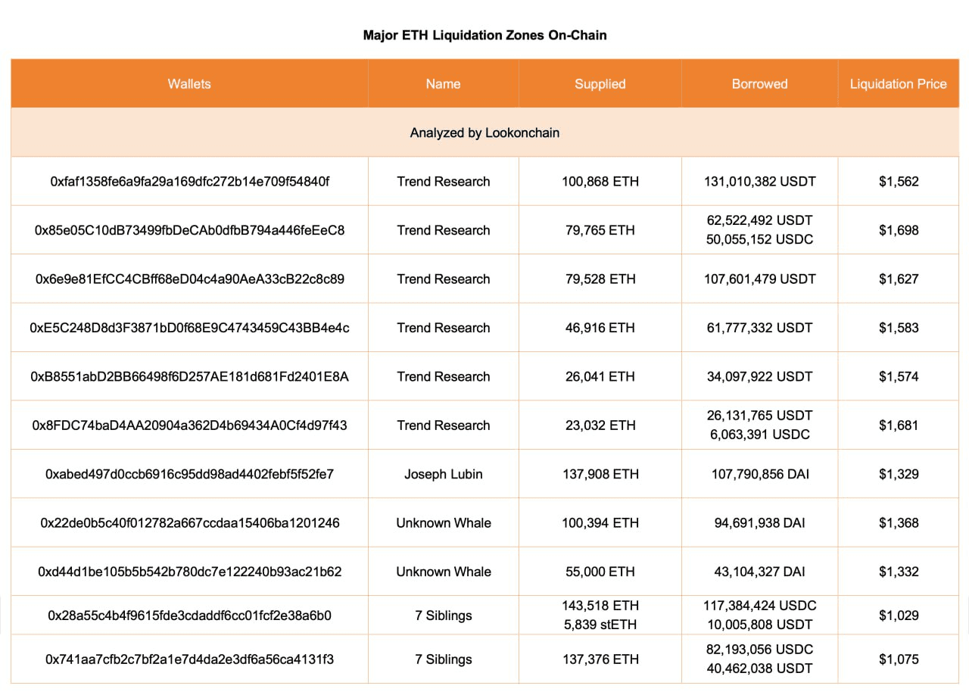The image size is (969, 695).
Task: Click the Joseph Lubin name cell
Action: pos(442,473)
